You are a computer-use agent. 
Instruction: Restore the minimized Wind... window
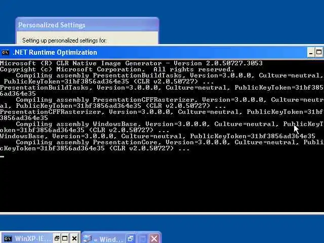(131, 239)
